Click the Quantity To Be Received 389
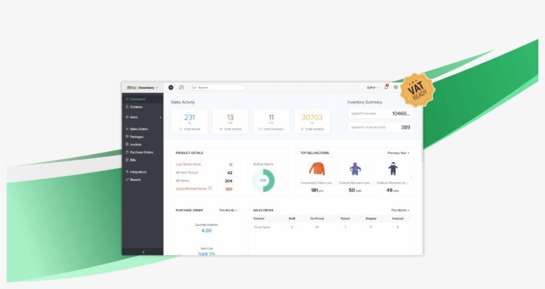545x289 pixels. (x=405, y=128)
